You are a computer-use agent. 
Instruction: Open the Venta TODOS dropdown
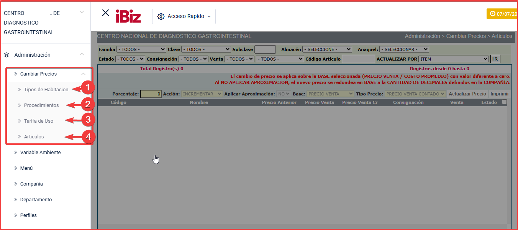click(239, 59)
